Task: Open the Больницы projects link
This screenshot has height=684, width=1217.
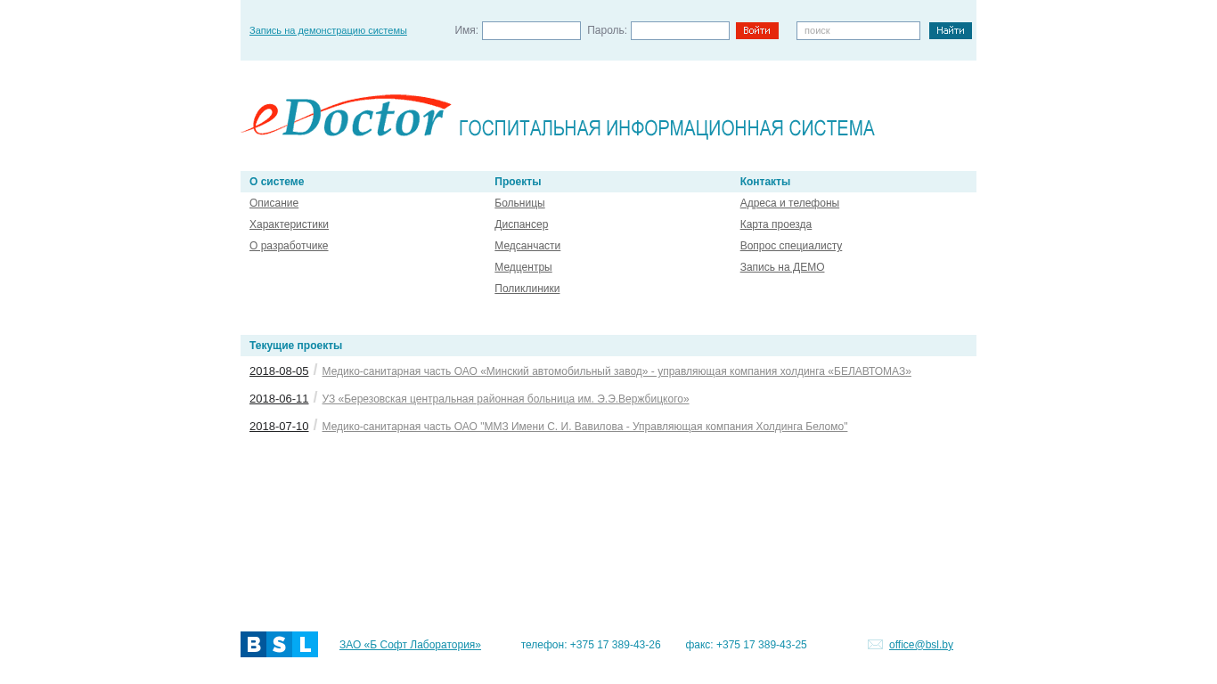Action: point(519,203)
